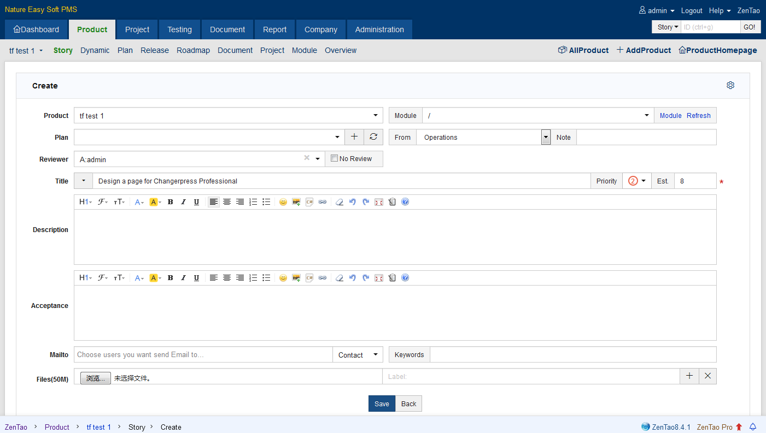
Task: Open the Priority dropdown
Action: [637, 181]
